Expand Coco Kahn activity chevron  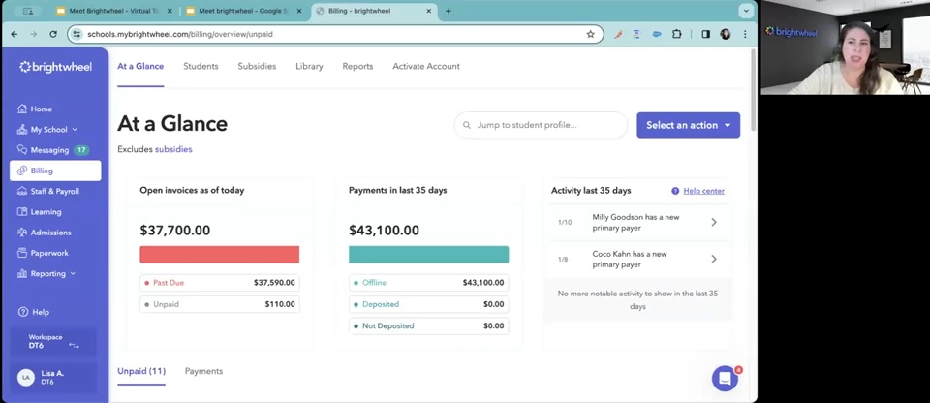714,259
